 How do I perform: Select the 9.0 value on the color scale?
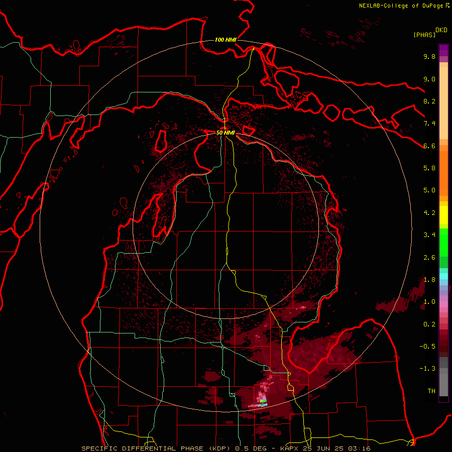coord(429,79)
